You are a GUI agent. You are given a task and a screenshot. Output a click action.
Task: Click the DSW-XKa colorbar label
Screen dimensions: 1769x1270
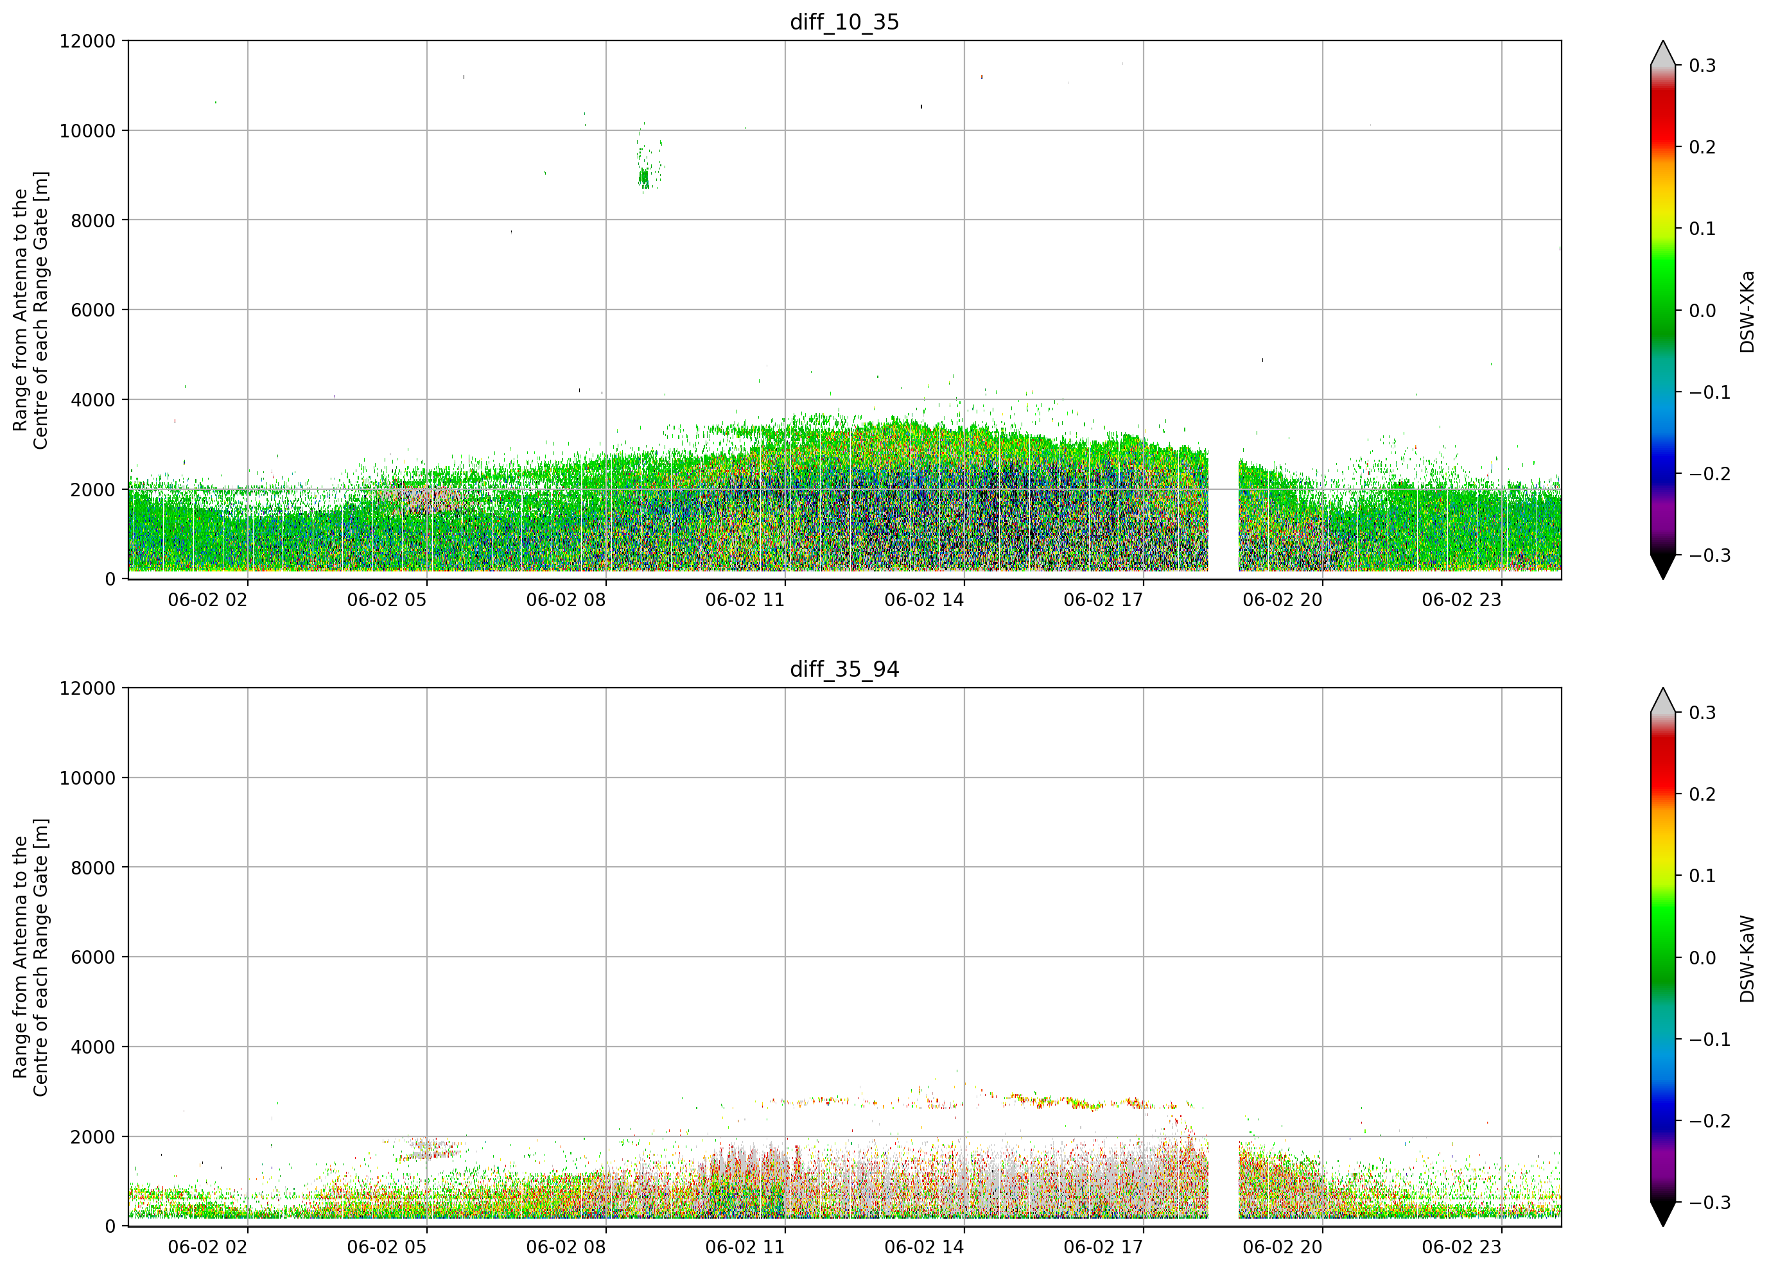(x=1747, y=311)
